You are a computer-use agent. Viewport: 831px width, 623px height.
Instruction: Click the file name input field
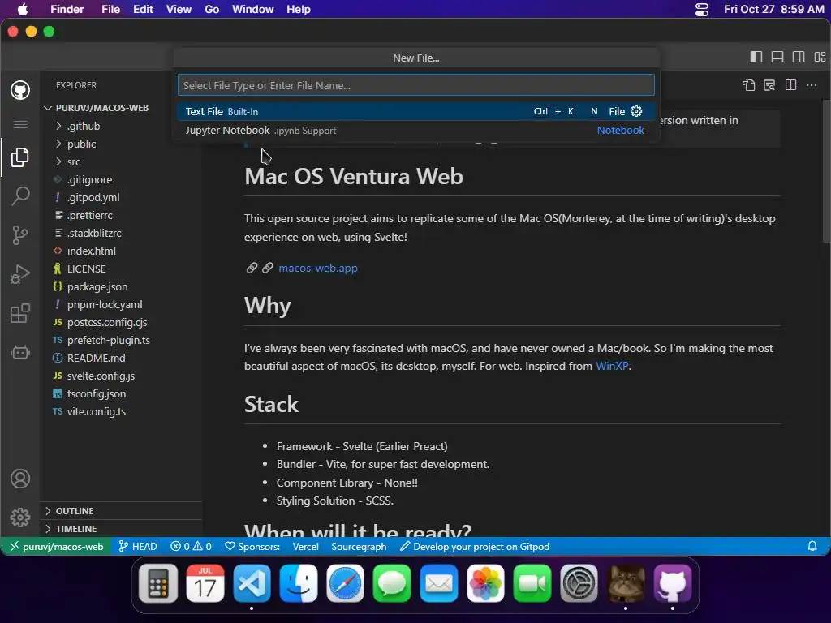tap(416, 85)
